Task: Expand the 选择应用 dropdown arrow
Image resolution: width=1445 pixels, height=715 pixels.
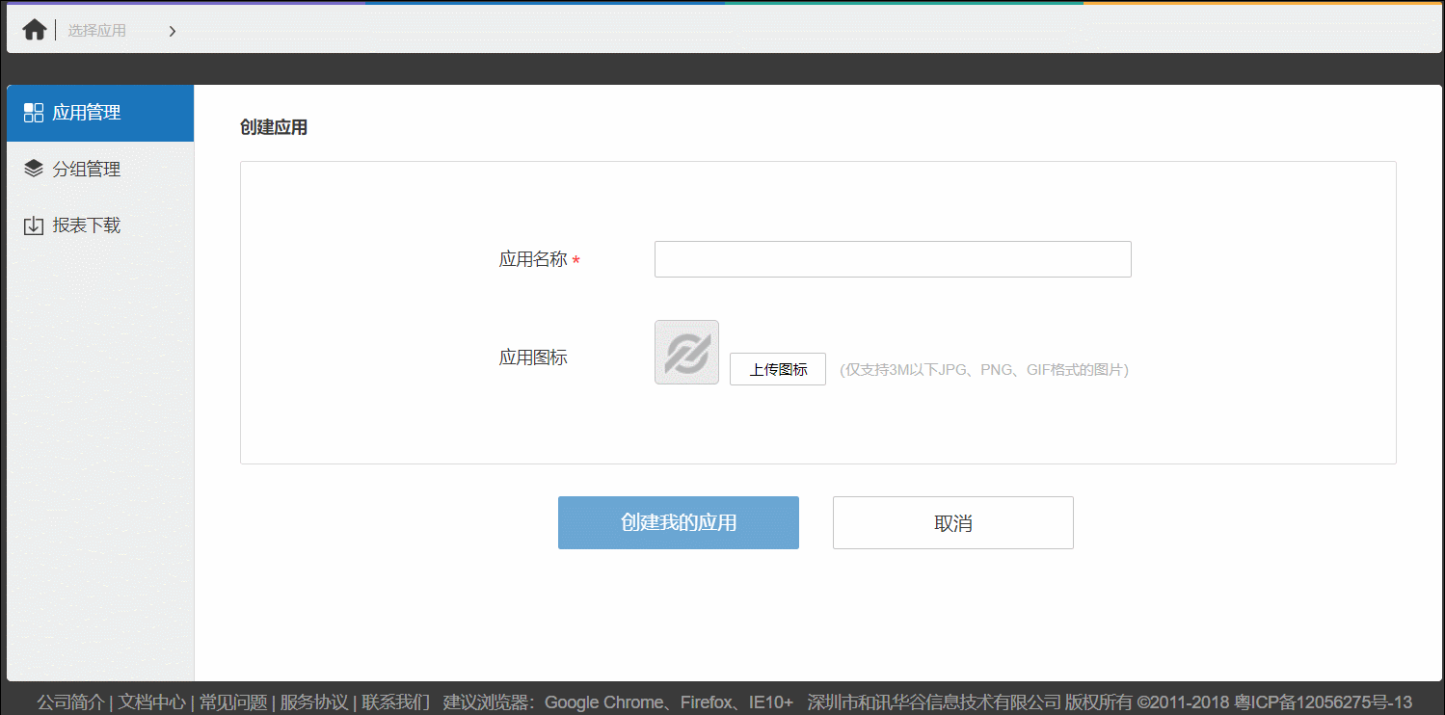Action: tap(172, 31)
